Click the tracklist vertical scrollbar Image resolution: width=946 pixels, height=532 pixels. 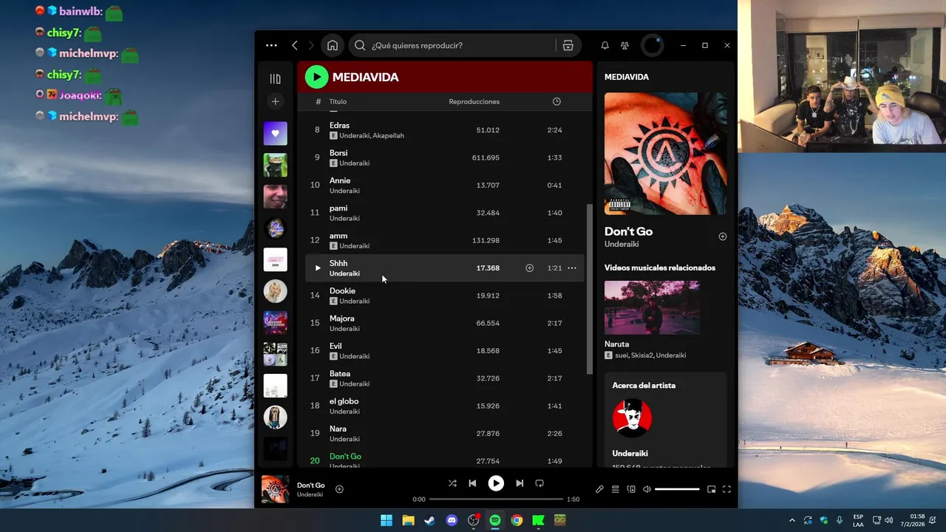[x=589, y=290]
